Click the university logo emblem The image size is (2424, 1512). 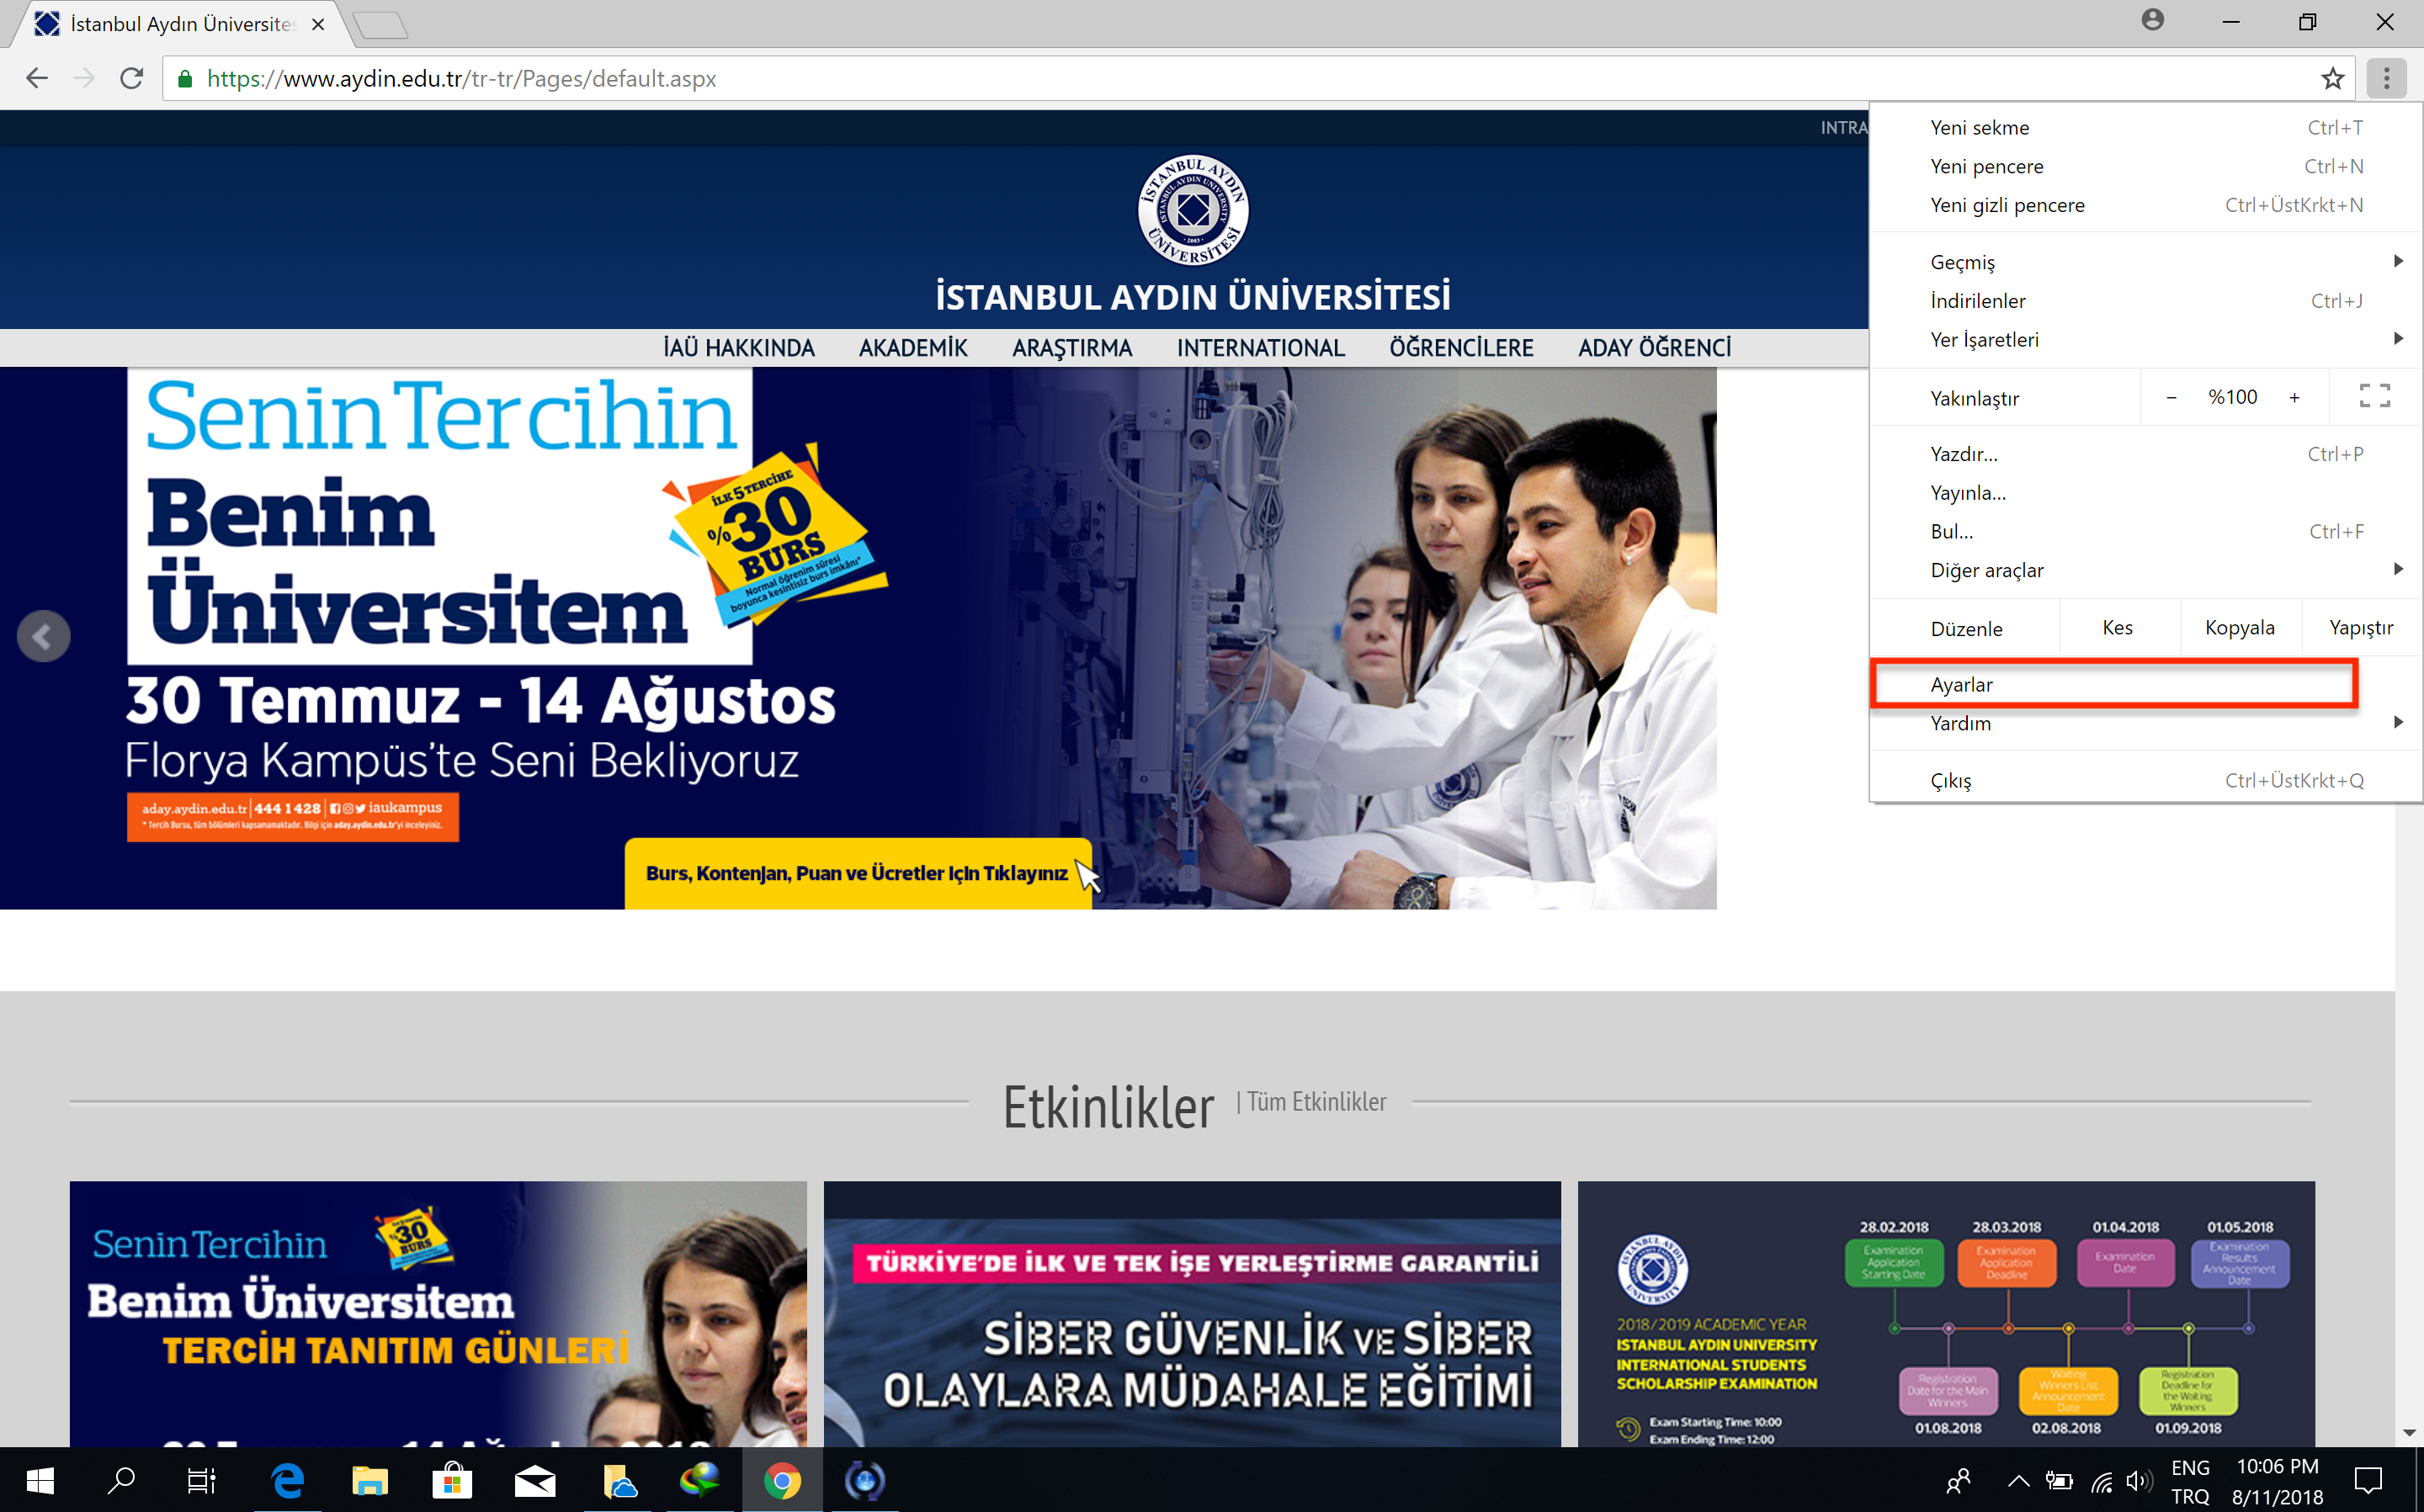[1192, 210]
